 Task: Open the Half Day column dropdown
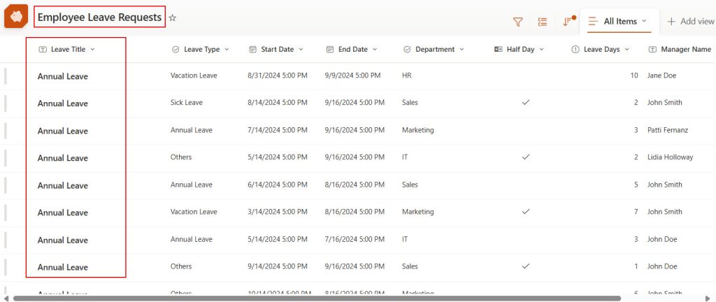coord(542,49)
